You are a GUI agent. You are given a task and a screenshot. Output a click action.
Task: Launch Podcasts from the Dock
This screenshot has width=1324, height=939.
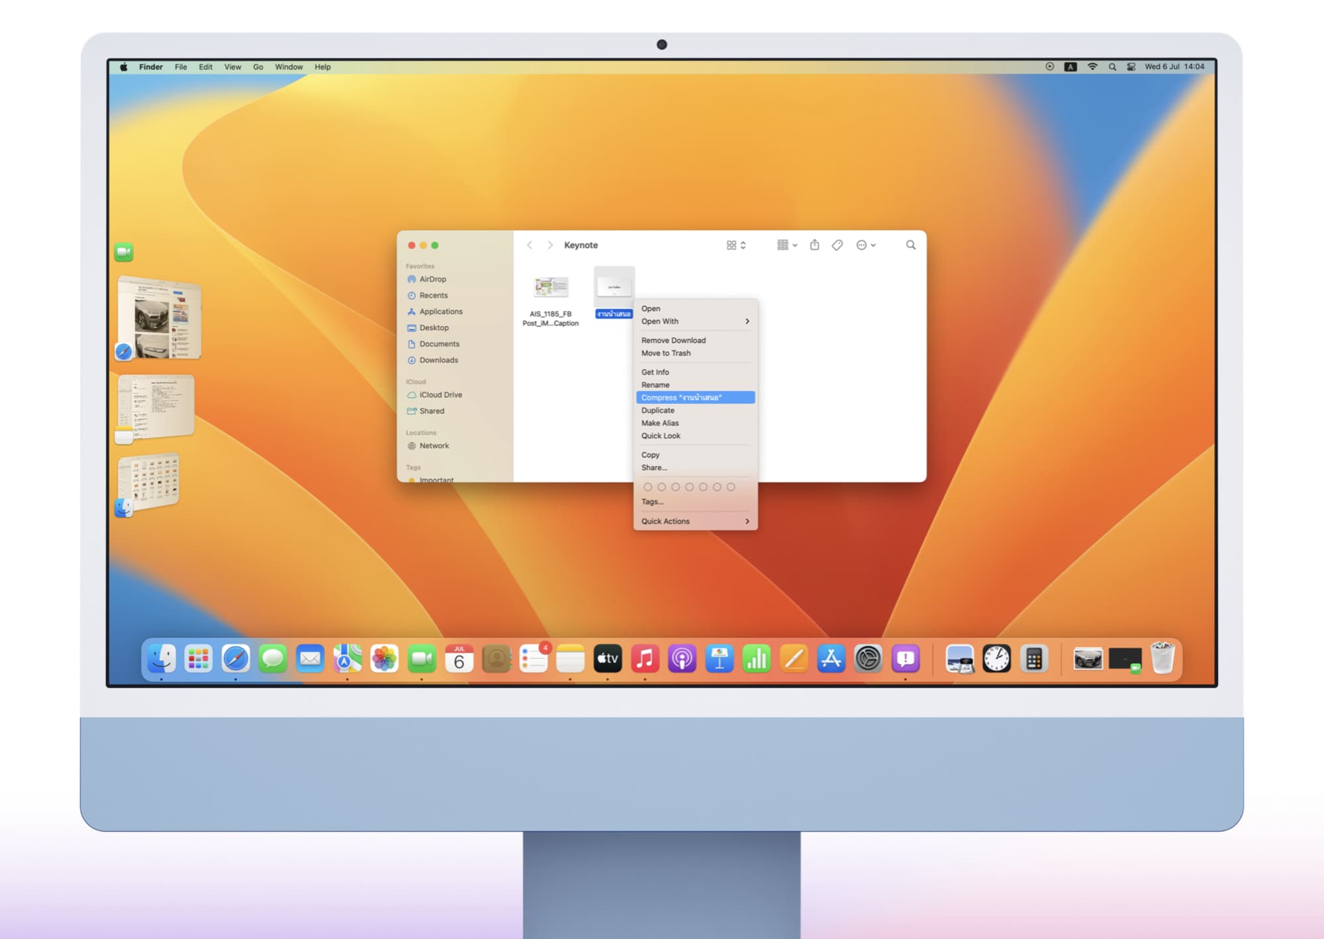[682, 658]
